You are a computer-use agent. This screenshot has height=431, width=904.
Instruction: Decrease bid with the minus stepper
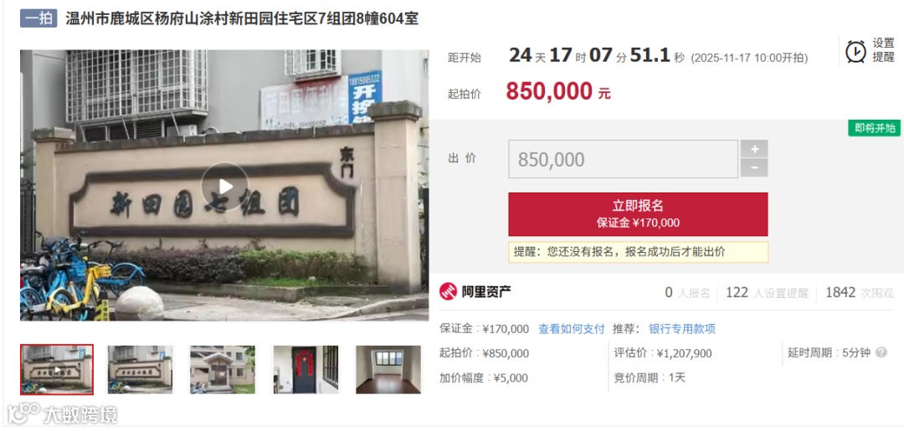(x=754, y=168)
